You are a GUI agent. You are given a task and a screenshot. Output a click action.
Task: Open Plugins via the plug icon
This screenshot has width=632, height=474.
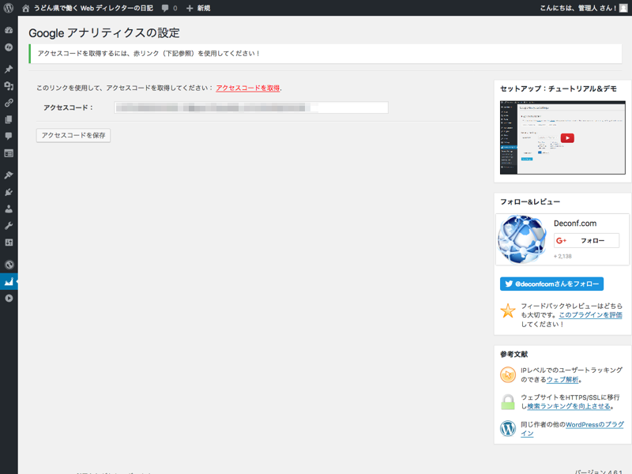coord(9,192)
